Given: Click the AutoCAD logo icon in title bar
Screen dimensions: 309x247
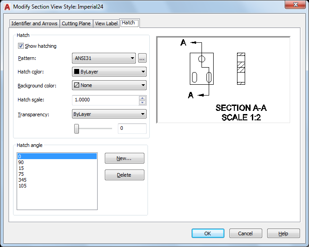Looking at the screenshot, I should (7, 6).
